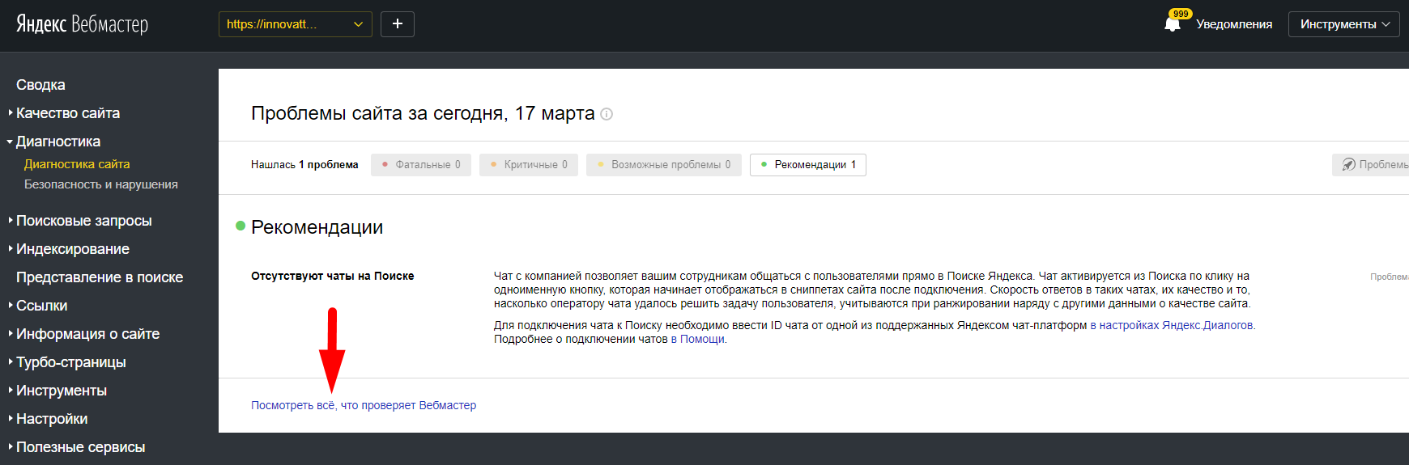Click the plus button to add a site

[x=398, y=24]
